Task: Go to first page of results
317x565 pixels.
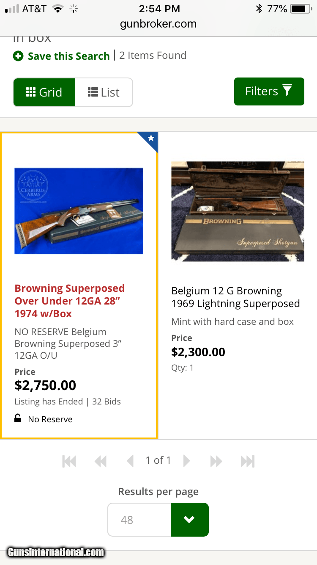Action: 69,461
